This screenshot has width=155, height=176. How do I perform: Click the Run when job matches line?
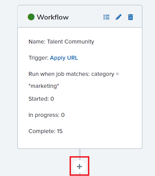[x=74, y=74]
